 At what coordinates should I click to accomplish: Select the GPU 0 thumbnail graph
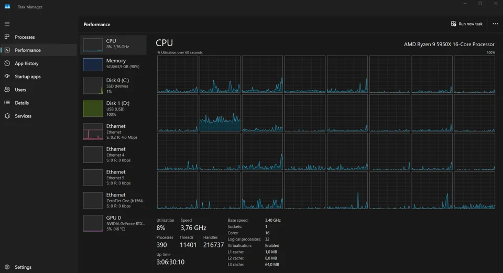(93, 223)
